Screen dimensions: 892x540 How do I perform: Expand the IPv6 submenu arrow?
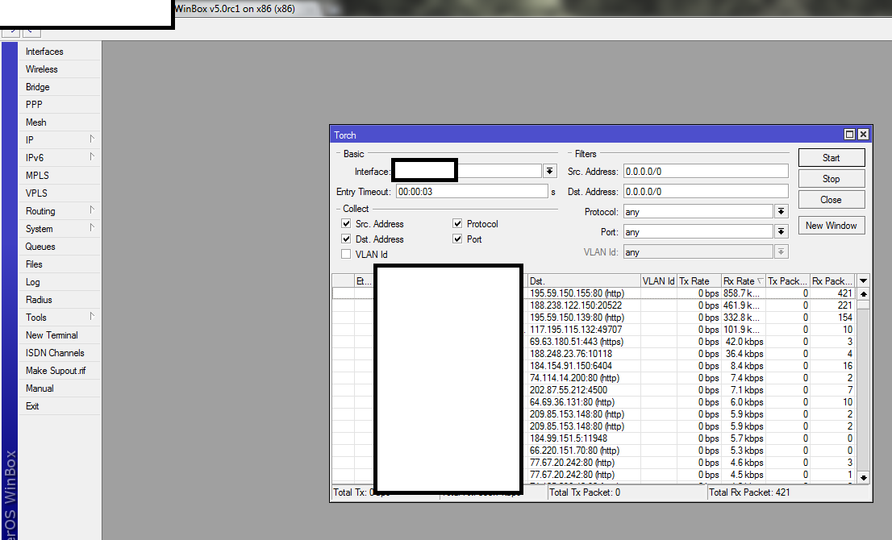(92, 156)
